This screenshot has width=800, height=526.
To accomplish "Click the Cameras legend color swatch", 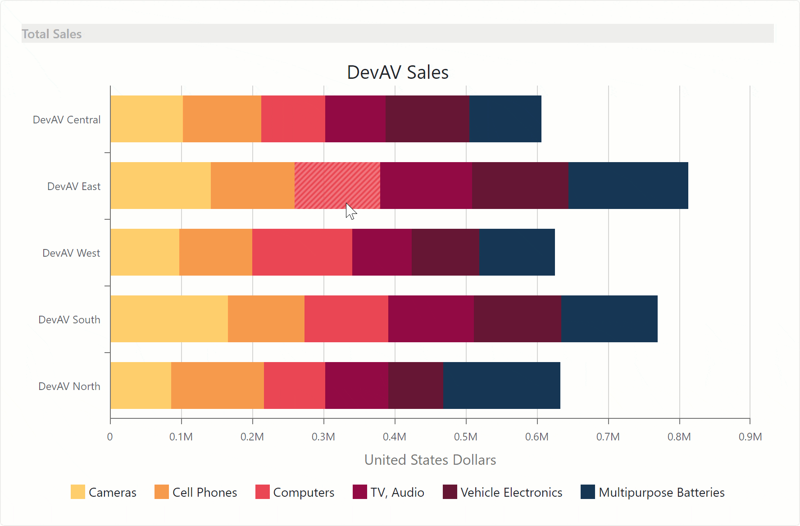I will click(x=78, y=492).
